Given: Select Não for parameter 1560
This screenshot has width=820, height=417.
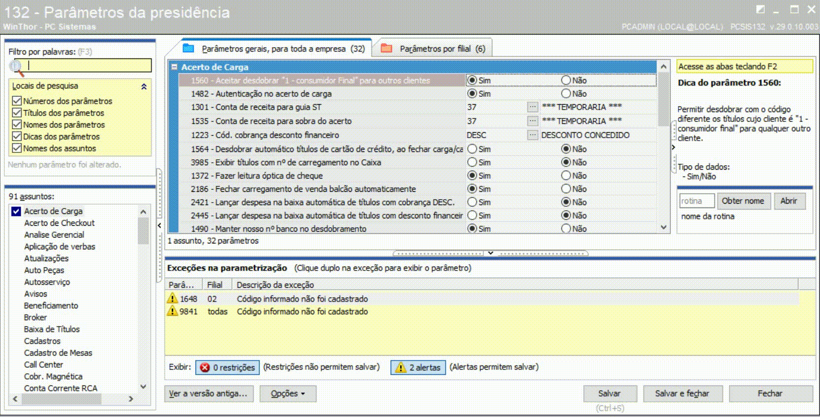Looking at the screenshot, I should pyautogui.click(x=566, y=80).
